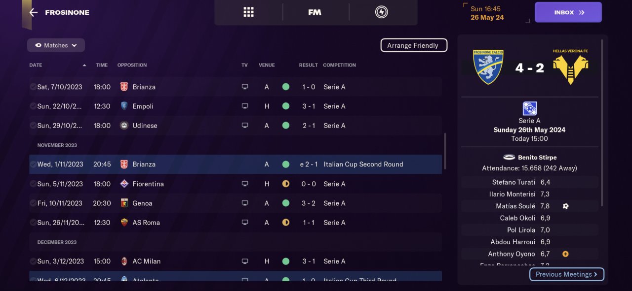Expand Previous Meetings panel
This screenshot has height=291, width=632.
(566, 274)
